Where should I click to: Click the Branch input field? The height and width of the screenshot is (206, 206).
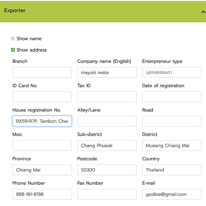pos(42,72)
